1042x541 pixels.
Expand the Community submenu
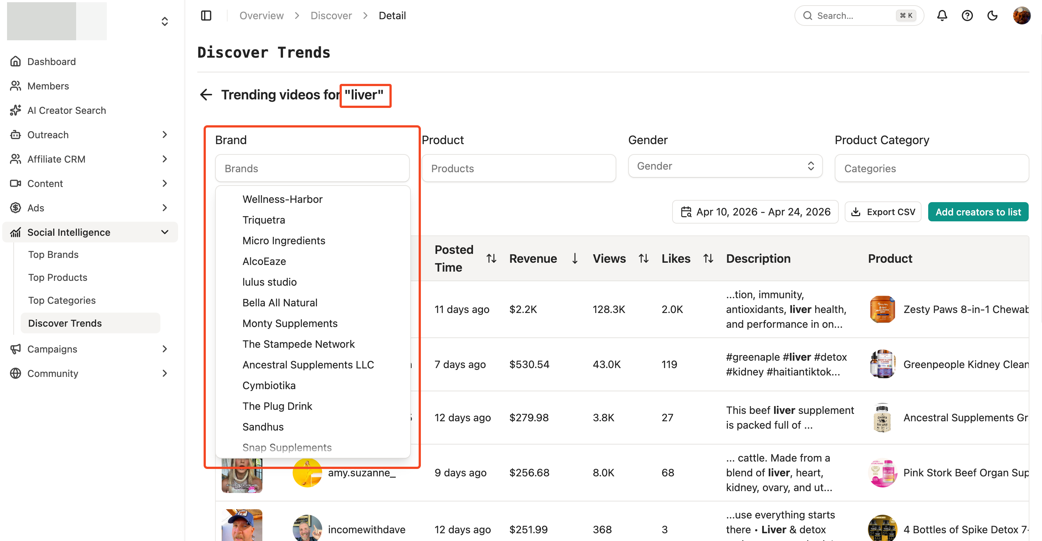point(165,373)
